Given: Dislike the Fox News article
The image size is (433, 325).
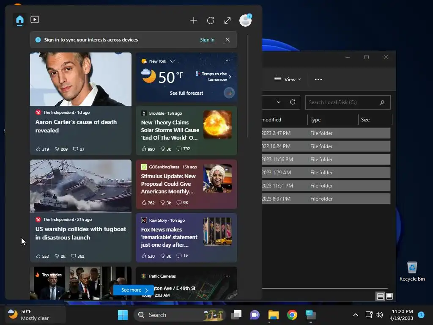Looking at the screenshot, I should coord(166,256).
